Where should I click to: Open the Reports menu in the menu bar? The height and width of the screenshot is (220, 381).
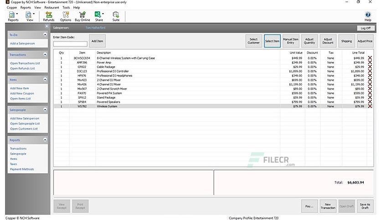coord(26,8)
